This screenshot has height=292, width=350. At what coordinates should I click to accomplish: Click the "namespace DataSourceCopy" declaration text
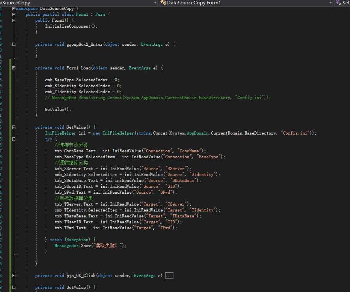(x=45, y=9)
